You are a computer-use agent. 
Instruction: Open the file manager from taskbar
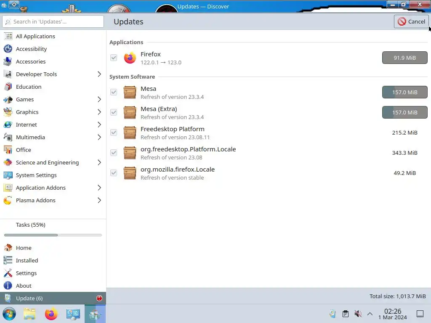pyautogui.click(x=30, y=314)
